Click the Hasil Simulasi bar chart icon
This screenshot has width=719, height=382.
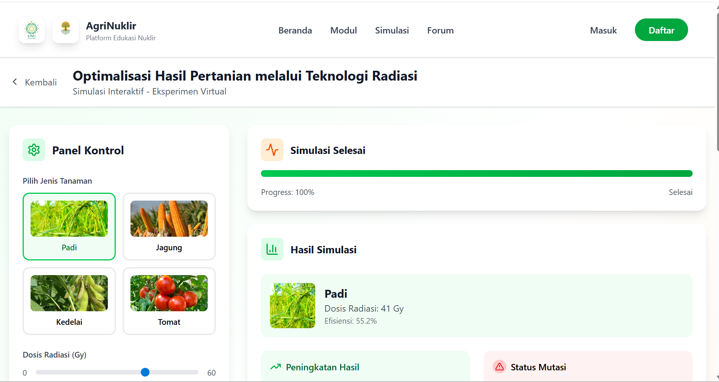pos(272,249)
